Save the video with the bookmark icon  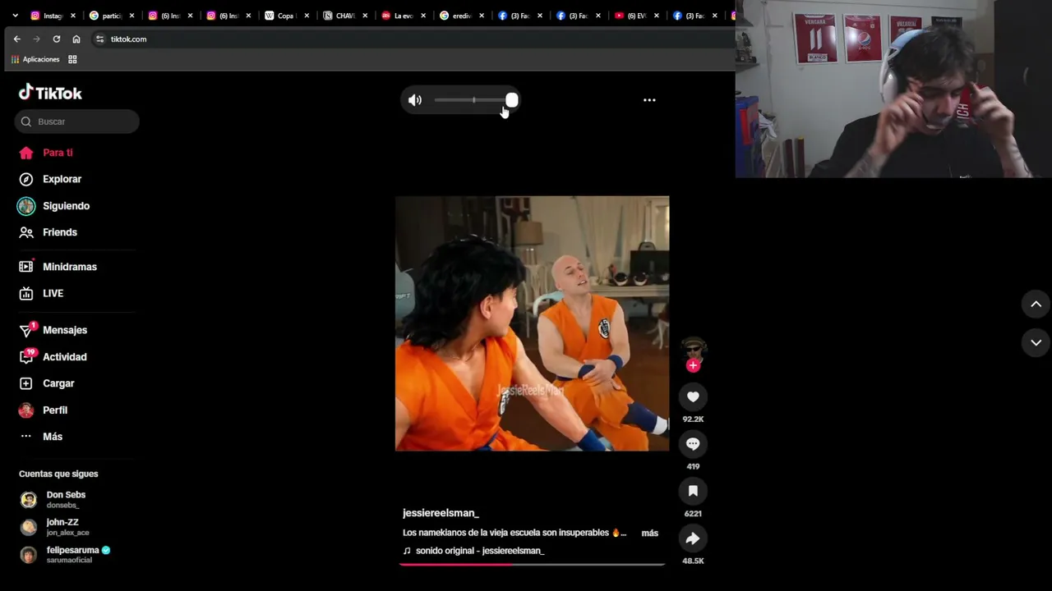click(x=693, y=491)
